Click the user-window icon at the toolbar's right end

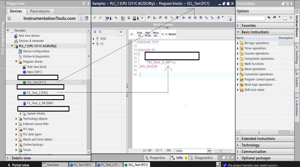pos(230,18)
